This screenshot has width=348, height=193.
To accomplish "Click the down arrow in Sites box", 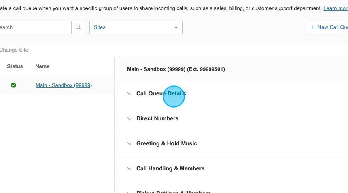I will point(176,27).
